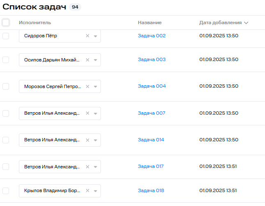Click the assignee field for Задача 017
265x206 pixels.
coord(51,167)
